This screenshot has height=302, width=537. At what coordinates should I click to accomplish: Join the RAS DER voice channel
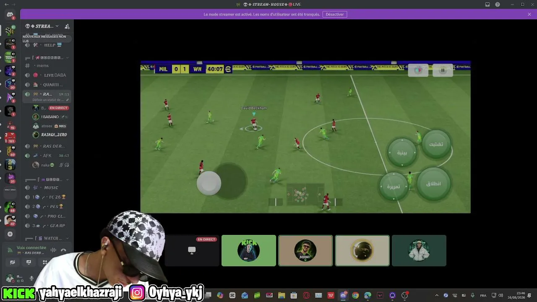pyautogui.click(x=47, y=146)
